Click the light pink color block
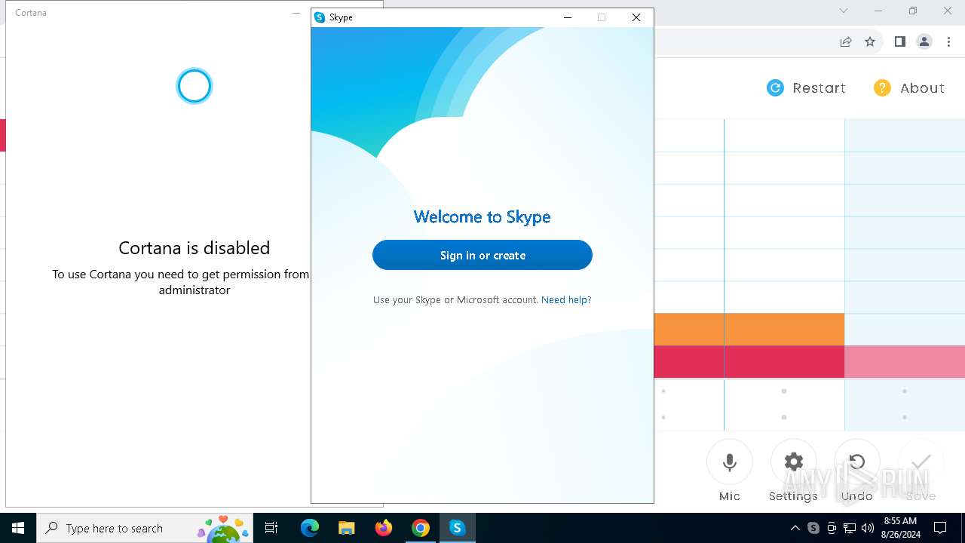 tap(905, 362)
